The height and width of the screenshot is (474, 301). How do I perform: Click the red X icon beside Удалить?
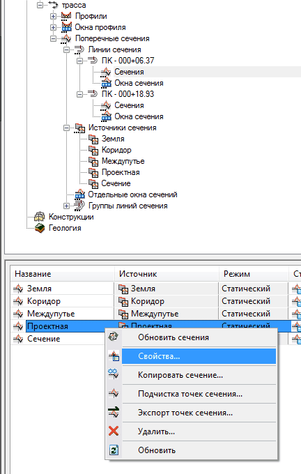(x=114, y=431)
